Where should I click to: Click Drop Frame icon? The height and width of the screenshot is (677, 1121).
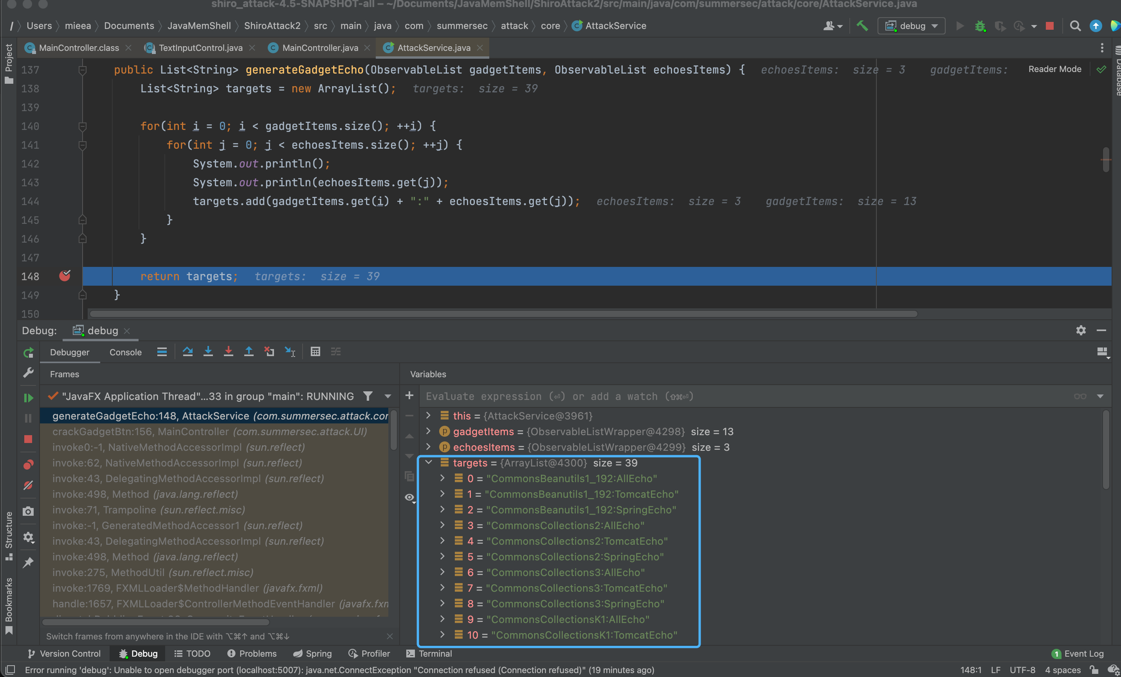pyautogui.click(x=269, y=352)
